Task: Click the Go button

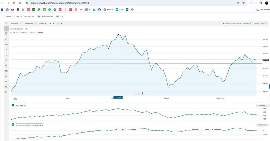Action: [62, 17]
